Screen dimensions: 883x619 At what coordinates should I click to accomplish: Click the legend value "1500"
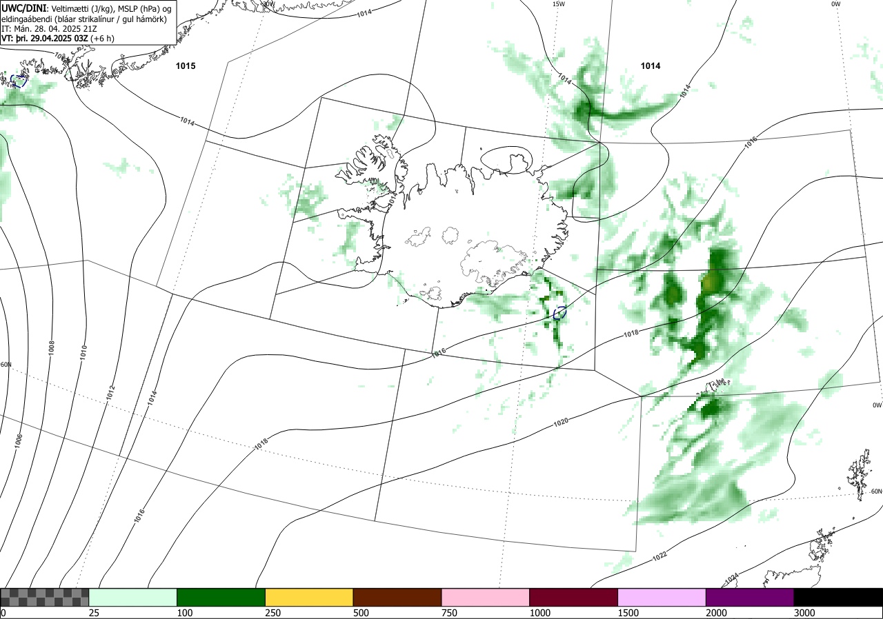tap(628, 613)
